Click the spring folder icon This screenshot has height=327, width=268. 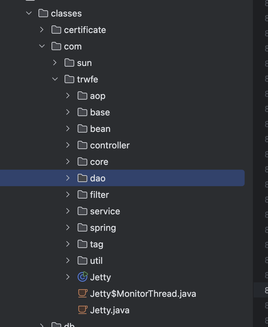click(82, 227)
